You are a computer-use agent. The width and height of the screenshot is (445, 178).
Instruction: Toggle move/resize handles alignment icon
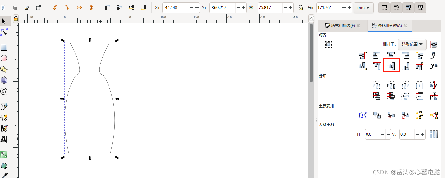pos(328,44)
